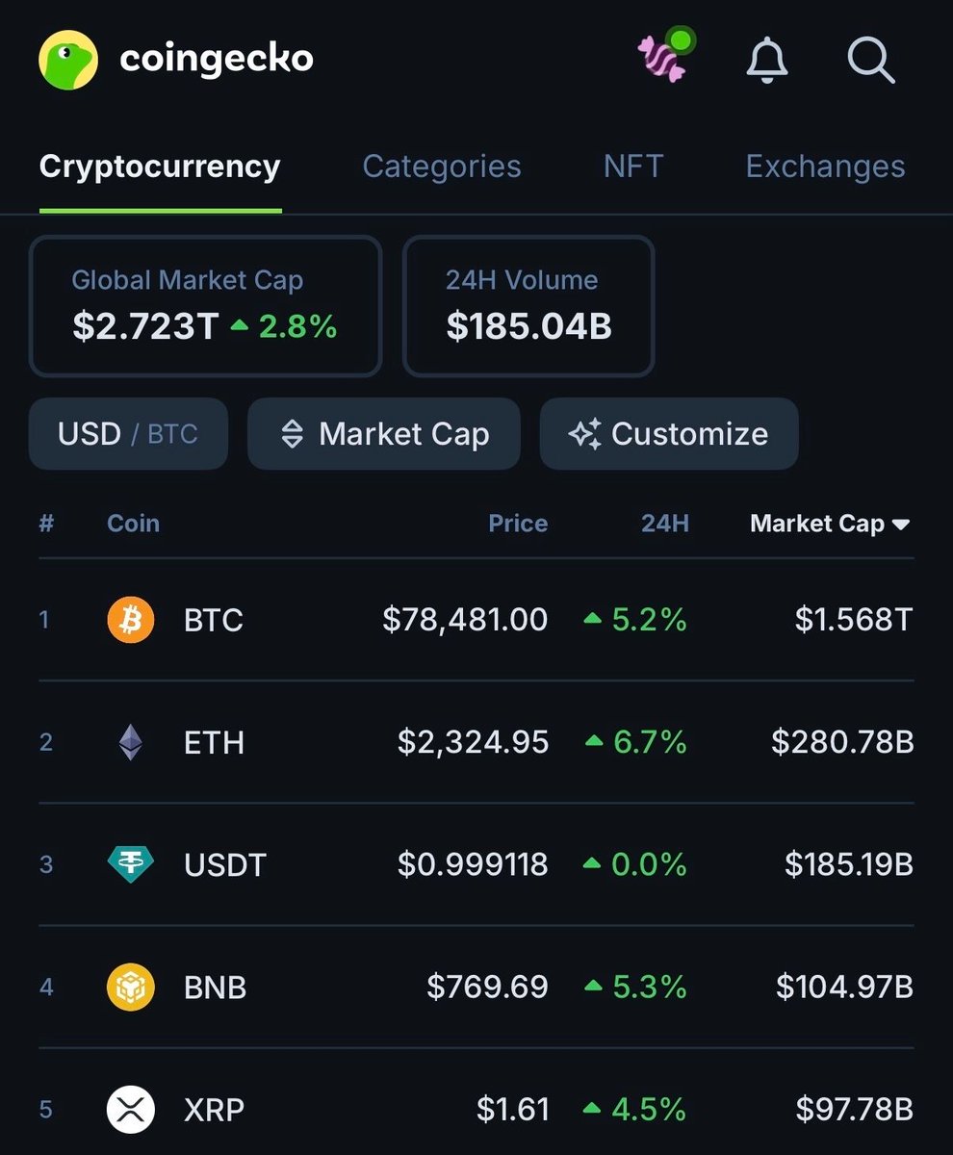The height and width of the screenshot is (1155, 953).
Task: Click the Bitcoin coin icon
Action: tap(130, 620)
